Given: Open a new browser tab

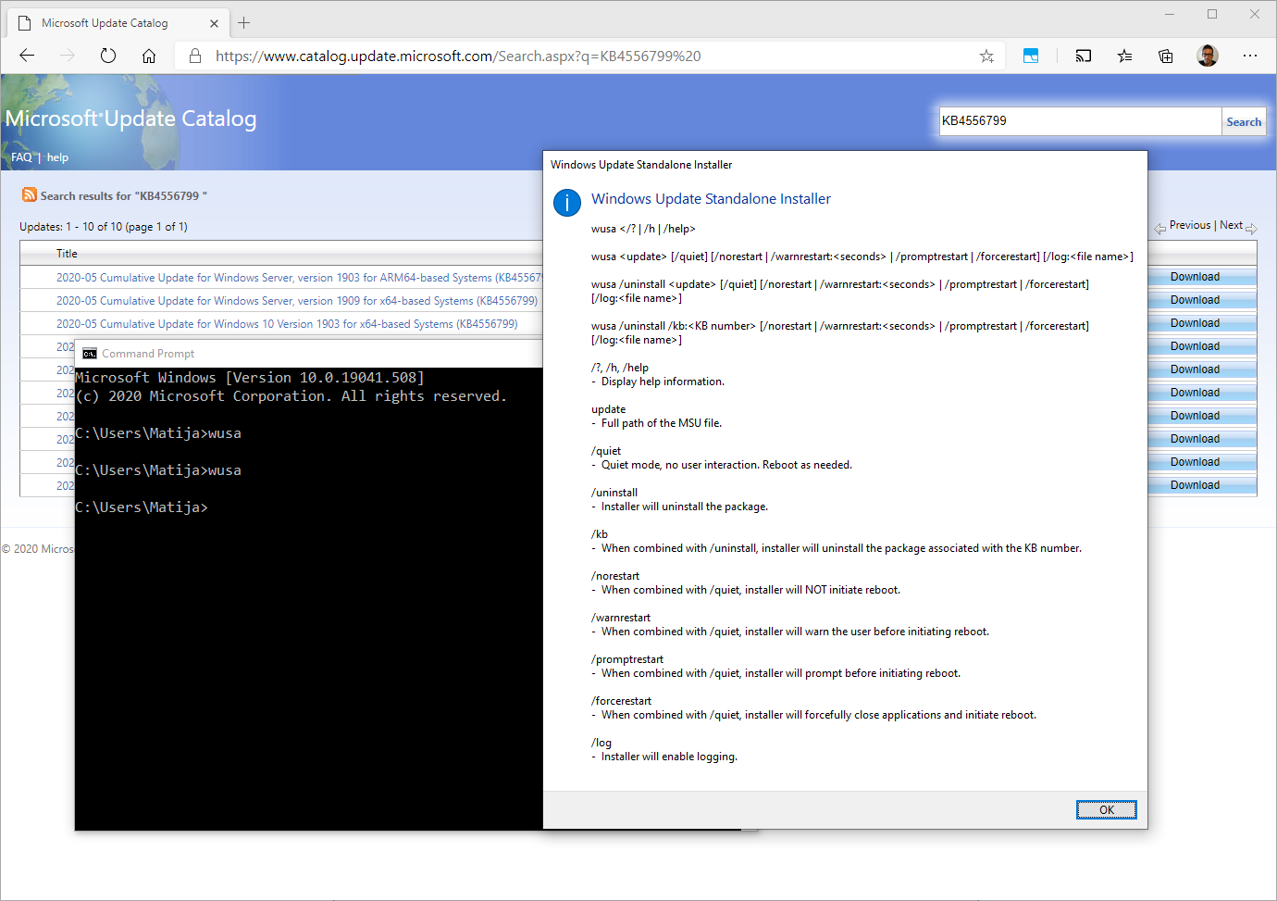Looking at the screenshot, I should [x=244, y=22].
